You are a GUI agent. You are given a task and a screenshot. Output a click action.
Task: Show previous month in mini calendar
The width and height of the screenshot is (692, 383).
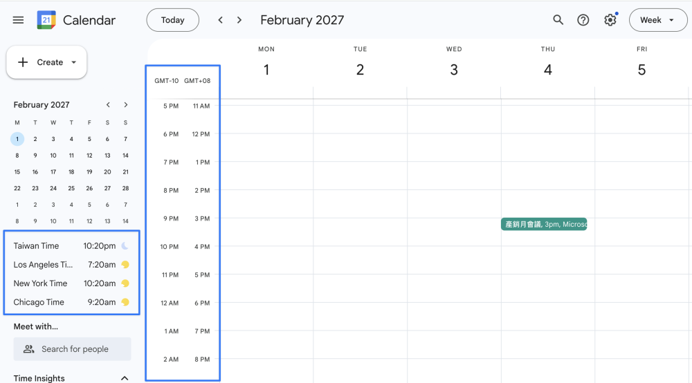(108, 104)
